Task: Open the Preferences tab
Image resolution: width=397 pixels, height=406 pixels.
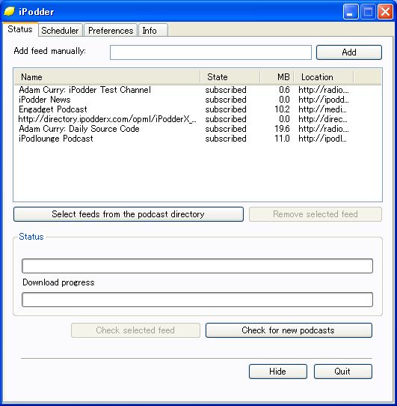Action: (x=111, y=31)
